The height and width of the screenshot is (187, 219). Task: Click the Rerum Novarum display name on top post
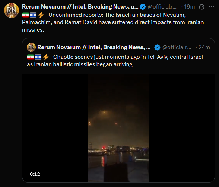click(x=80, y=7)
